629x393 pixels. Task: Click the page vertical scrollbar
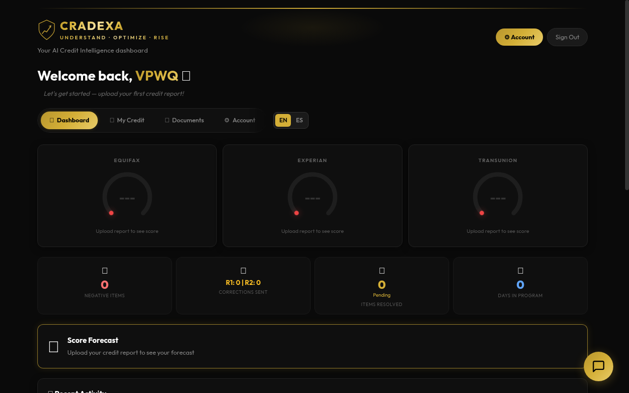point(627,96)
